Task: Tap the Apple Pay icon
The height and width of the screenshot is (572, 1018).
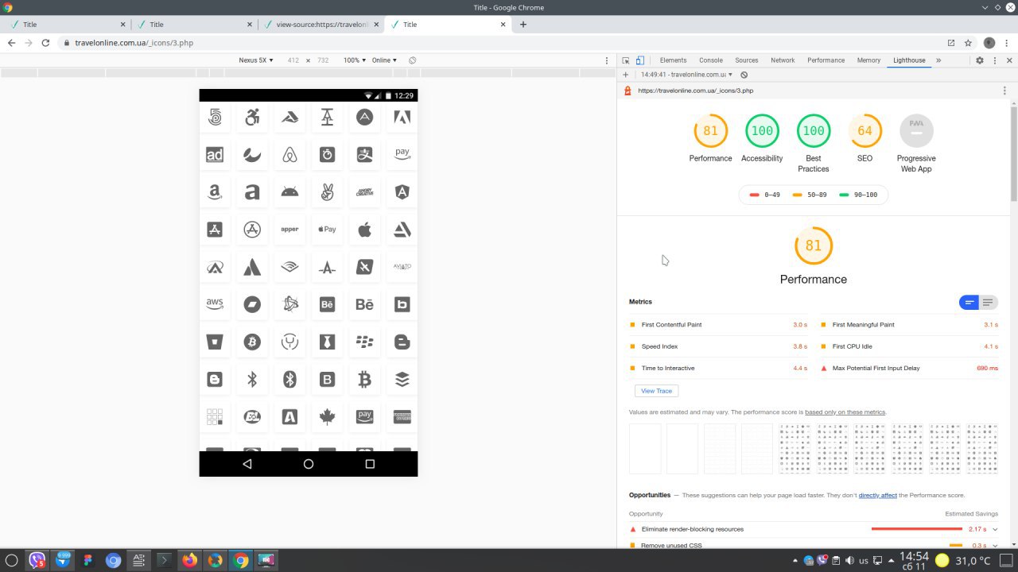Action: click(327, 230)
